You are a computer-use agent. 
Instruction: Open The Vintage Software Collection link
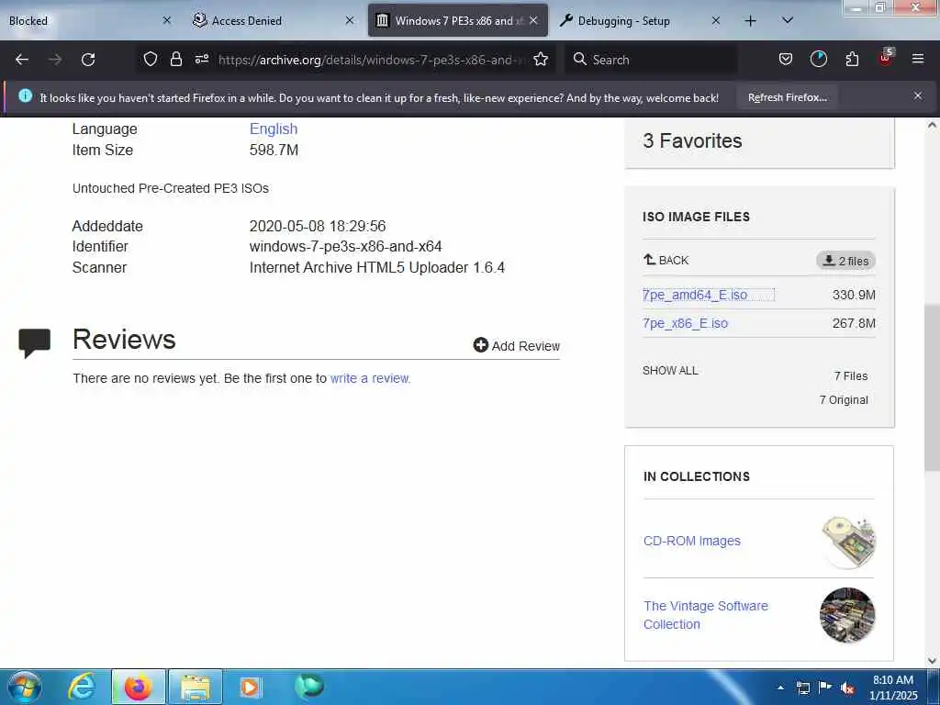point(706,615)
